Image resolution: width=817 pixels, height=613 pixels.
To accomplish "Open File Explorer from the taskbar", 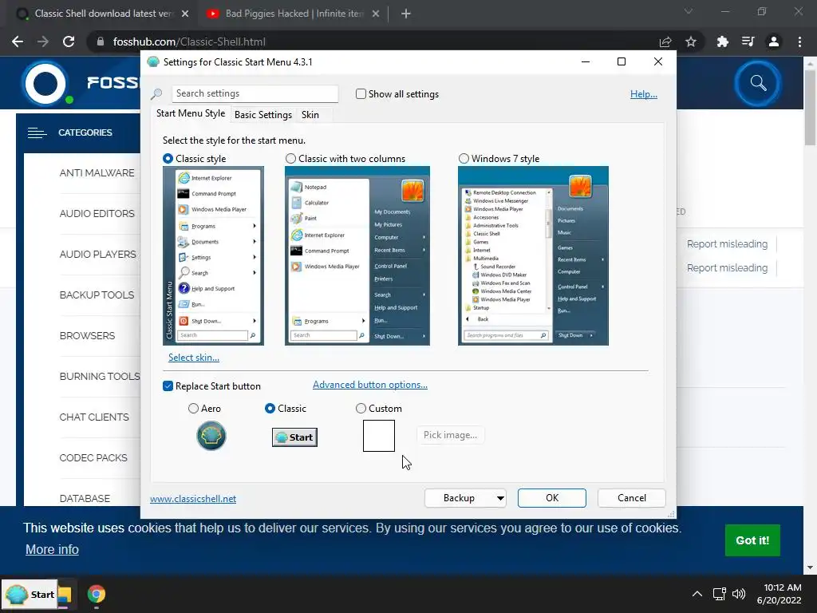I will click(x=65, y=594).
